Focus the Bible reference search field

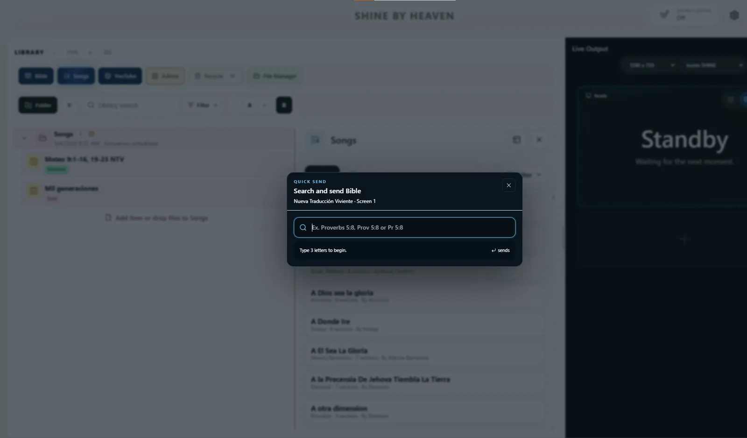[404, 227]
